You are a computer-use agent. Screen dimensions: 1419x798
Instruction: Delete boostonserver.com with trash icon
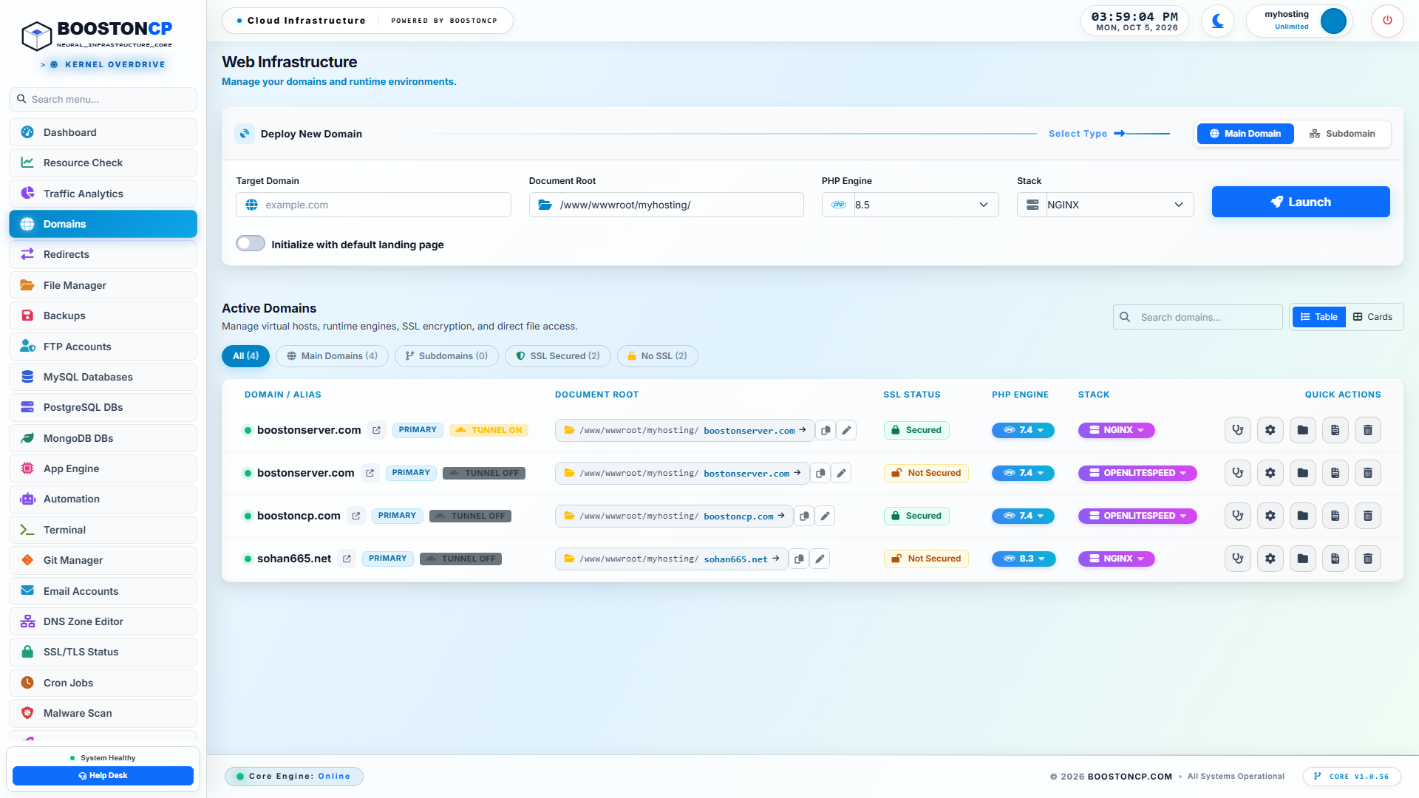[1368, 430]
